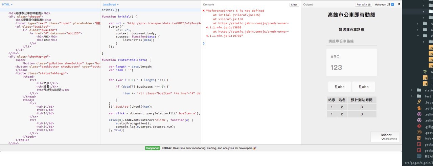Click the editorconfig mouse file icon
This screenshot has width=433, height=166.
pyautogui.click(x=419, y=108)
